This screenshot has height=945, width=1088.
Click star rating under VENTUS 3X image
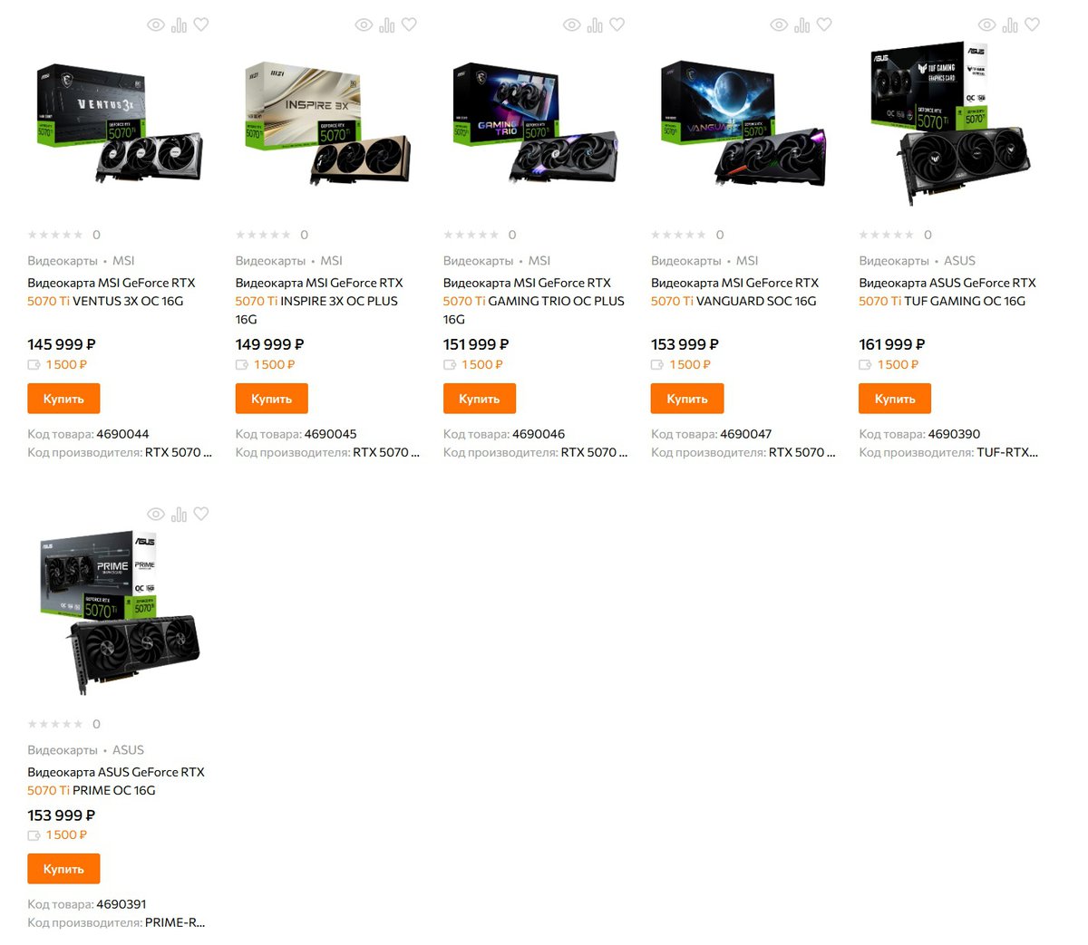[55, 235]
